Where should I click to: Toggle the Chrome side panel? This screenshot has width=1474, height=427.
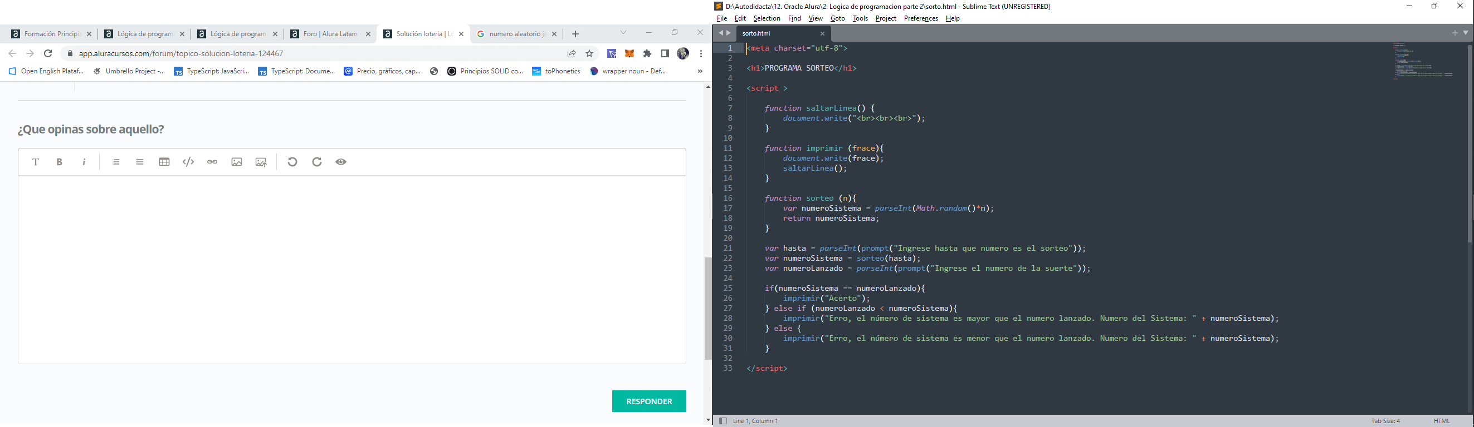(x=665, y=54)
